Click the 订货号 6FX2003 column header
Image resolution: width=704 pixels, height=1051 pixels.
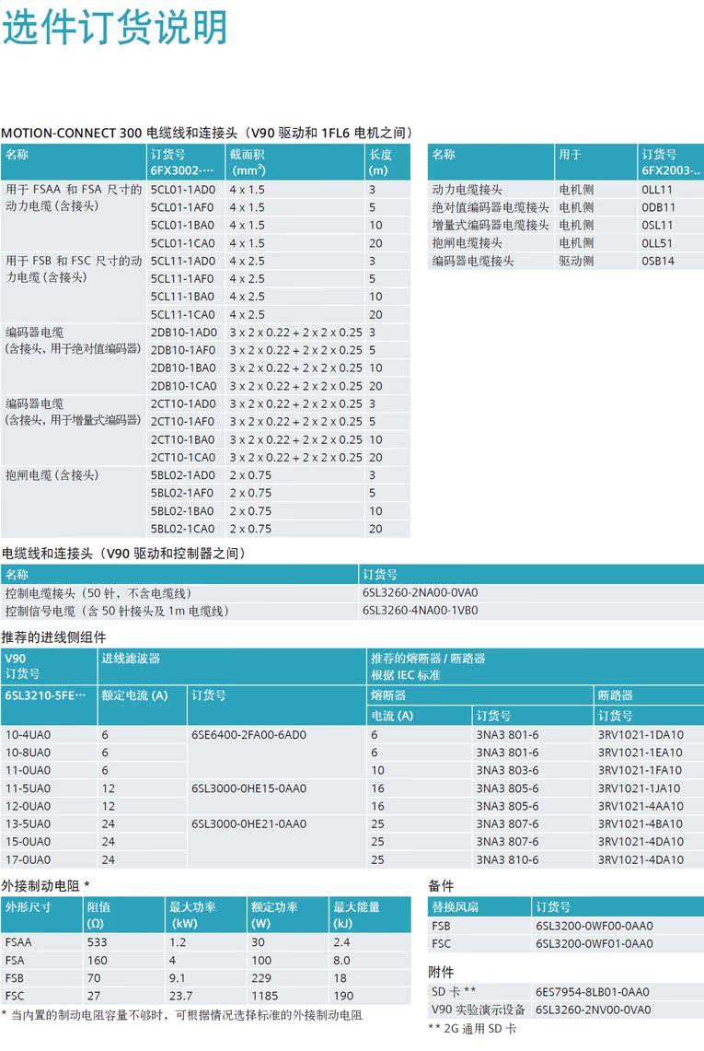tap(671, 162)
